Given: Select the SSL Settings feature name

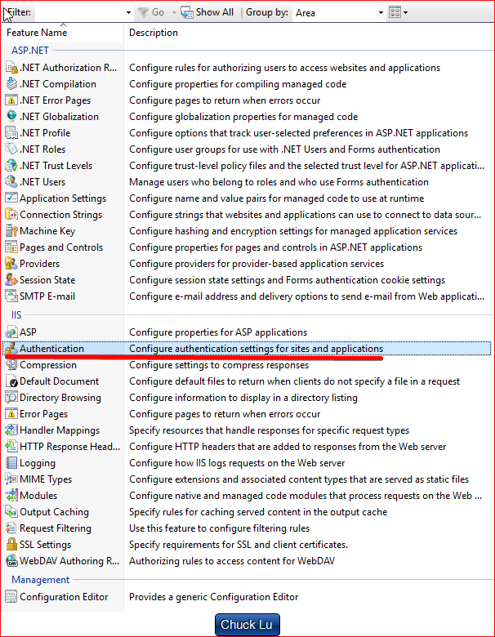Looking at the screenshot, I should [45, 545].
